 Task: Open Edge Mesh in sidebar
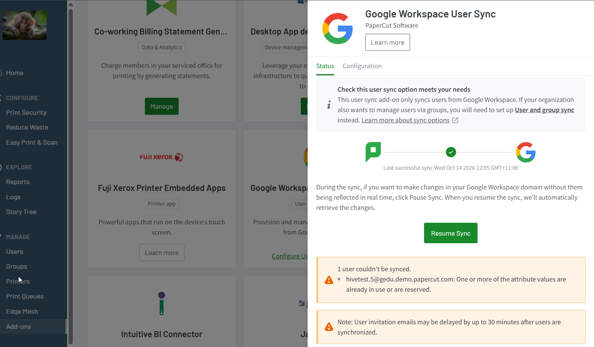point(22,311)
